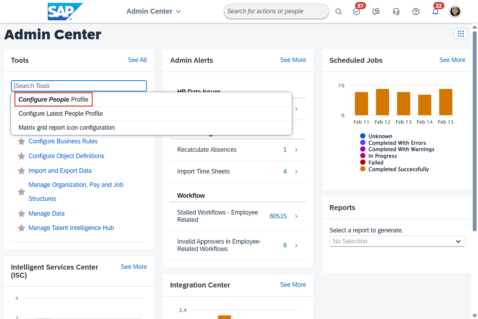Screen dimensions: 478x319
Task: Click the search magnifier icon
Action: 338,12
